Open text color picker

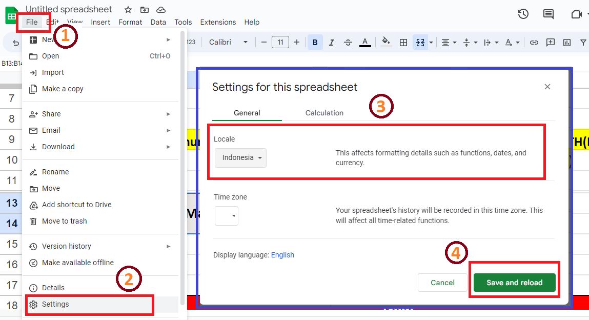click(365, 42)
